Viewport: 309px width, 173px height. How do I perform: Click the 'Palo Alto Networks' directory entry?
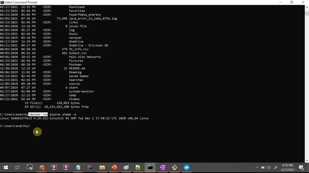click(x=85, y=57)
